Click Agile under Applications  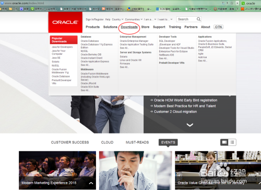pyautogui.click(x=200, y=54)
